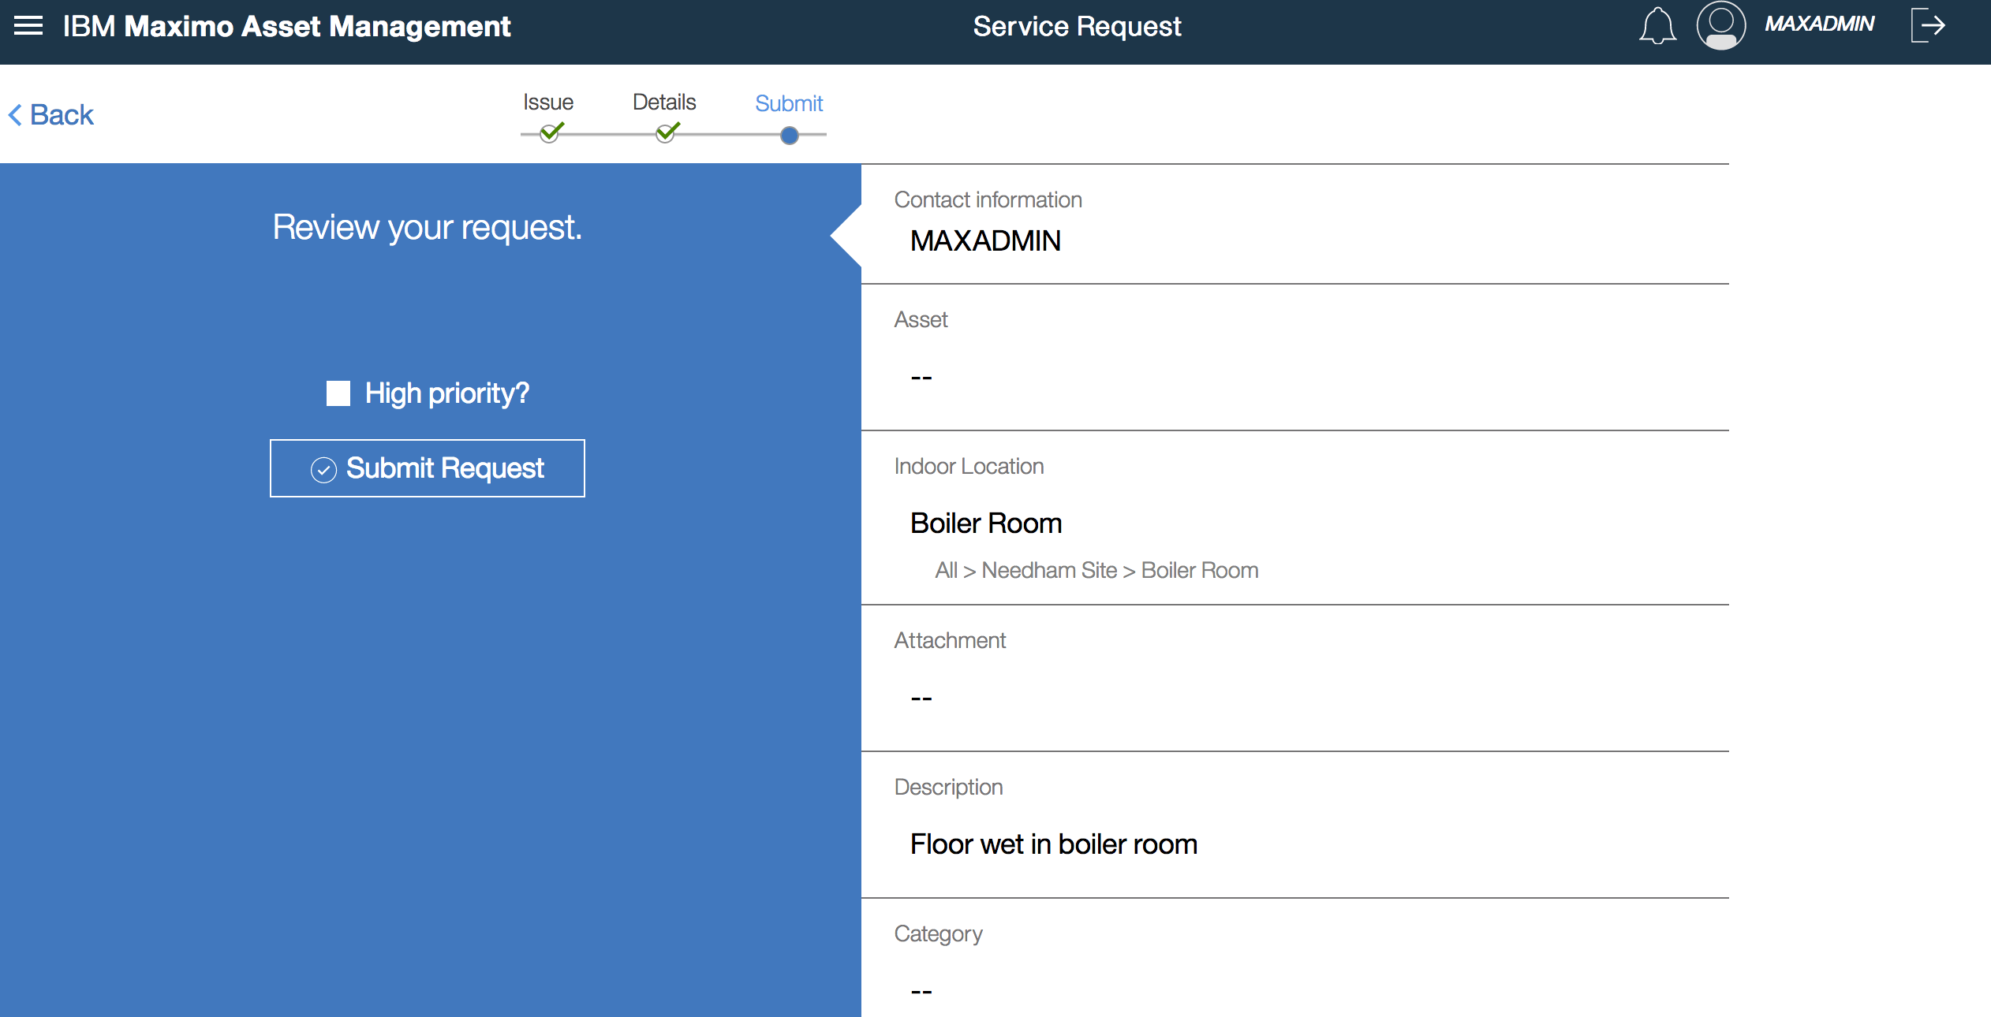1991x1017 pixels.
Task: Click the 'Floor wet in boiler room' description
Action: (x=1054, y=844)
